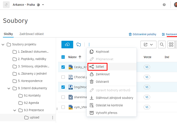The image size is (177, 123).
Task: Open the export dropdown button
Action: (x=148, y=45)
